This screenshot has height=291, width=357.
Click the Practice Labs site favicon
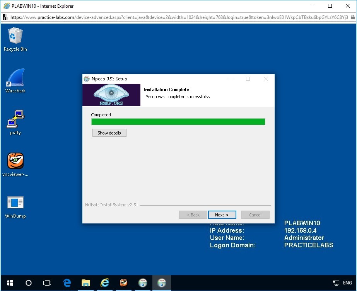tap(5, 17)
